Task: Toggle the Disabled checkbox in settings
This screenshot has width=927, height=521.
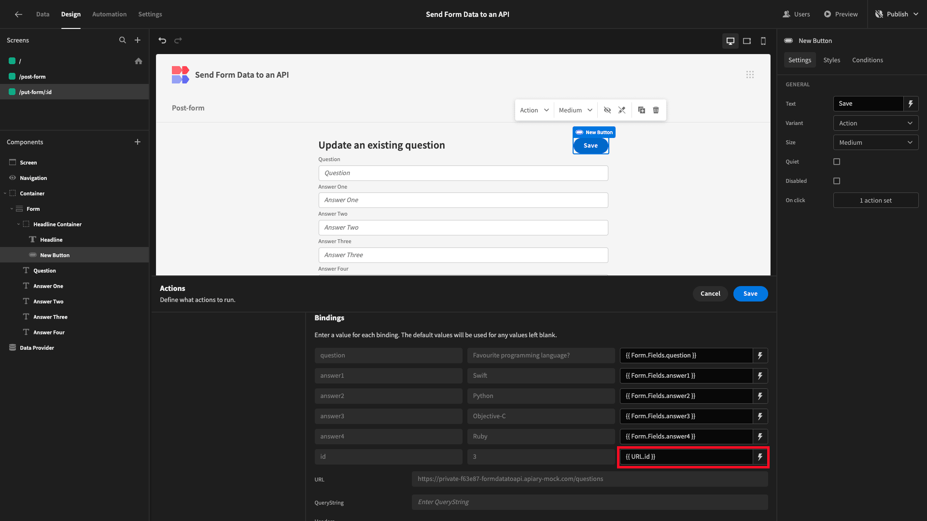Action: [837, 181]
